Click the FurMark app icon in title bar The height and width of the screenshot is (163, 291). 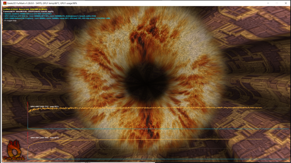pos(5,3)
